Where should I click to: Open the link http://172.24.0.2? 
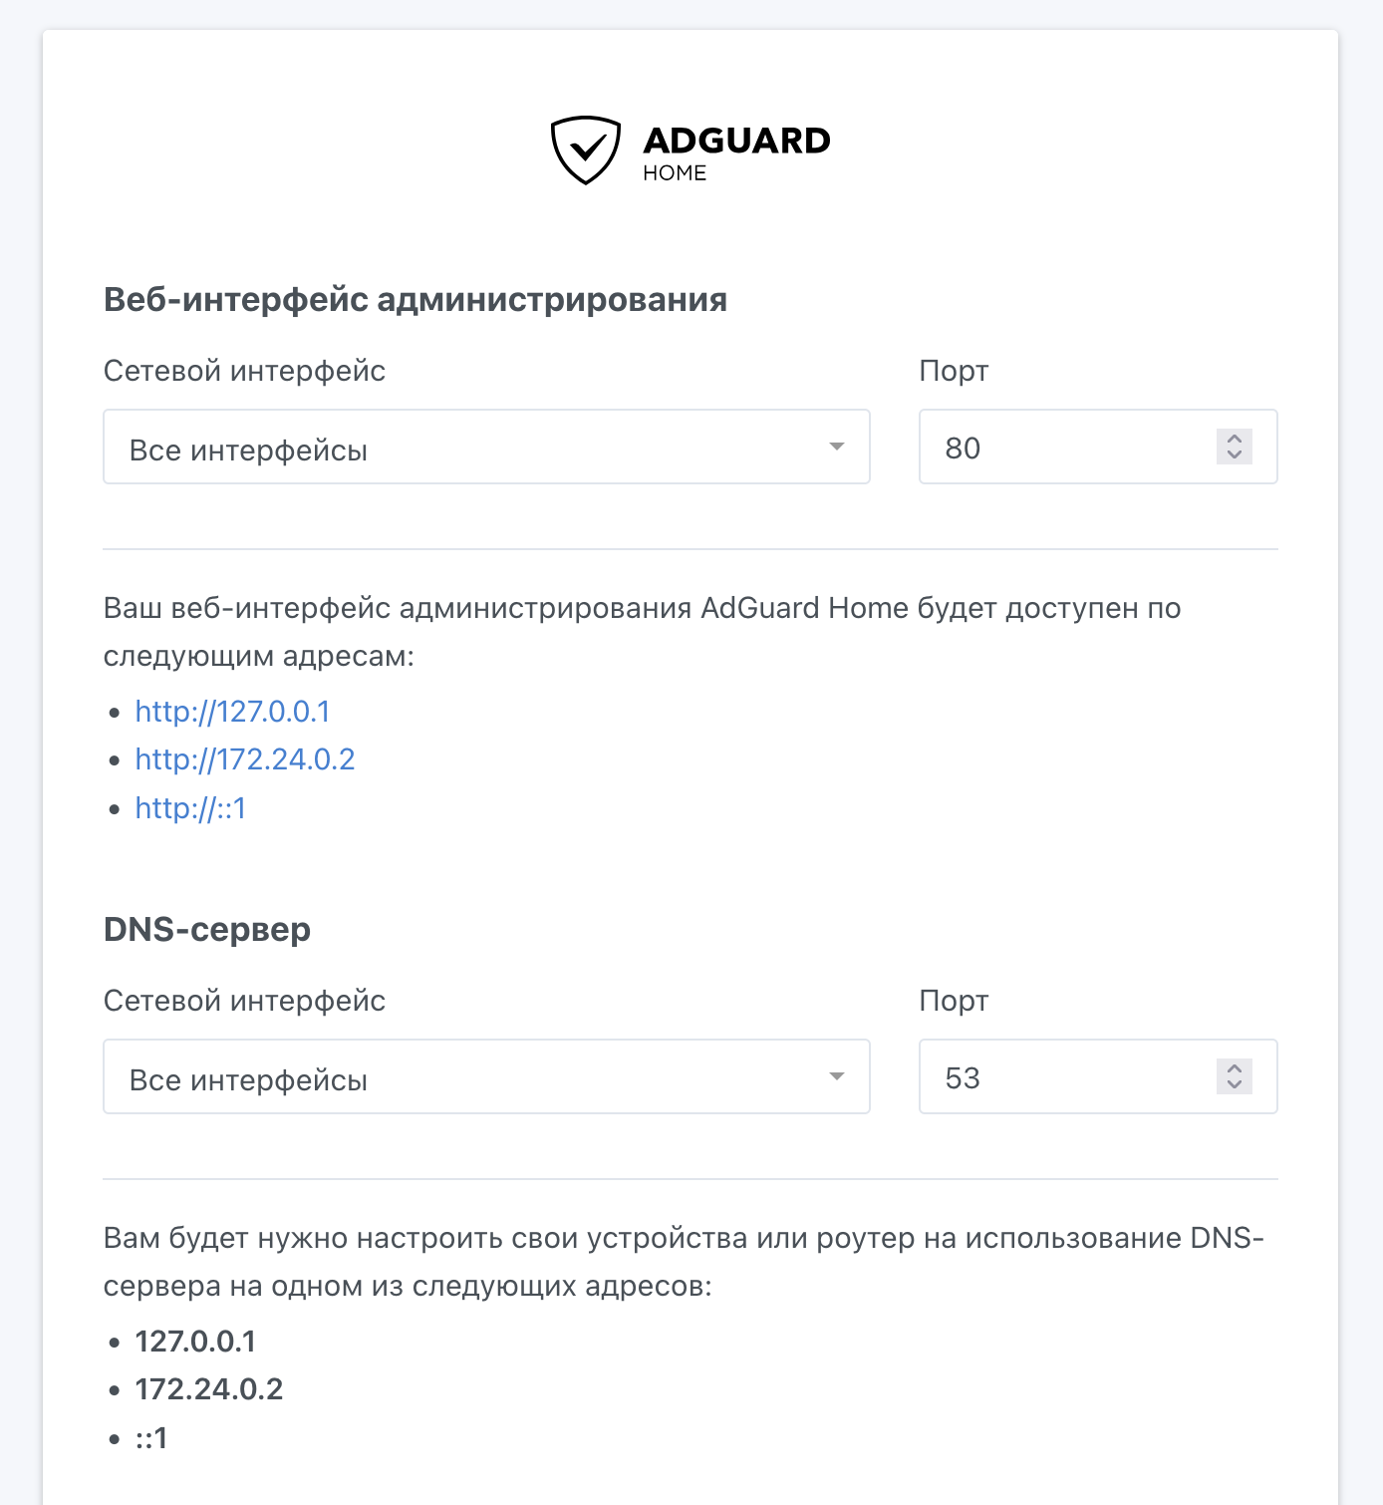click(x=245, y=759)
